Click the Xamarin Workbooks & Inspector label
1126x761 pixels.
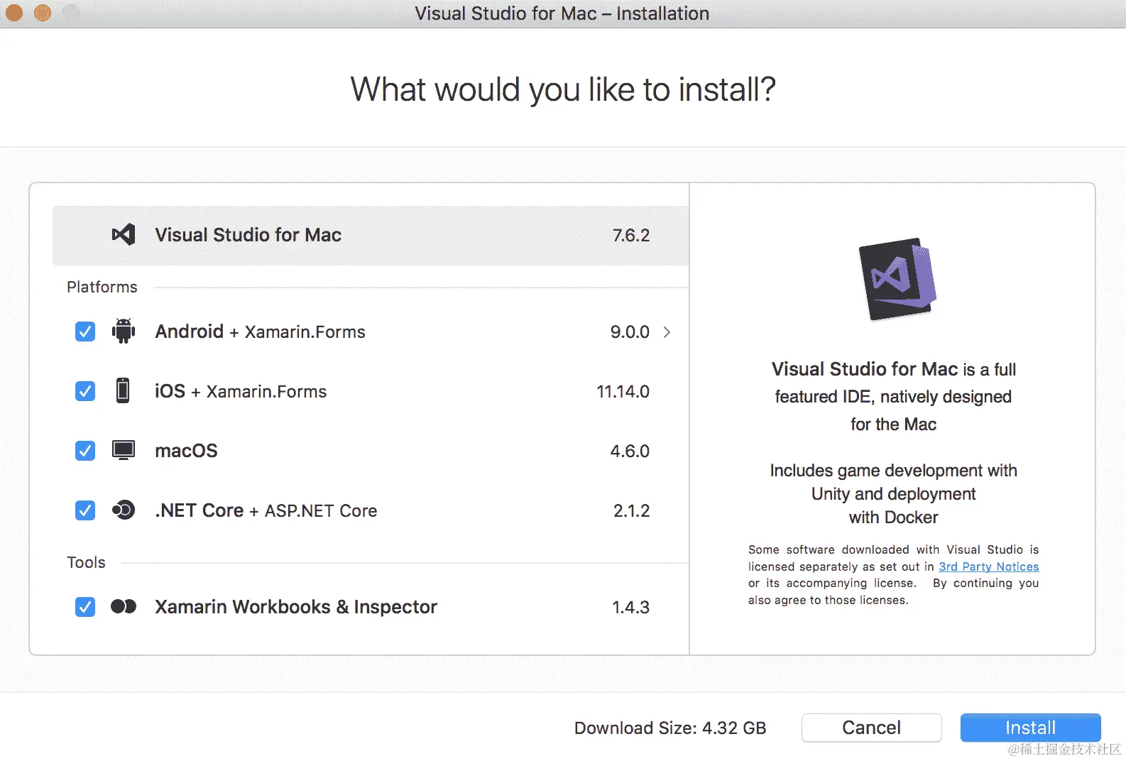point(296,607)
